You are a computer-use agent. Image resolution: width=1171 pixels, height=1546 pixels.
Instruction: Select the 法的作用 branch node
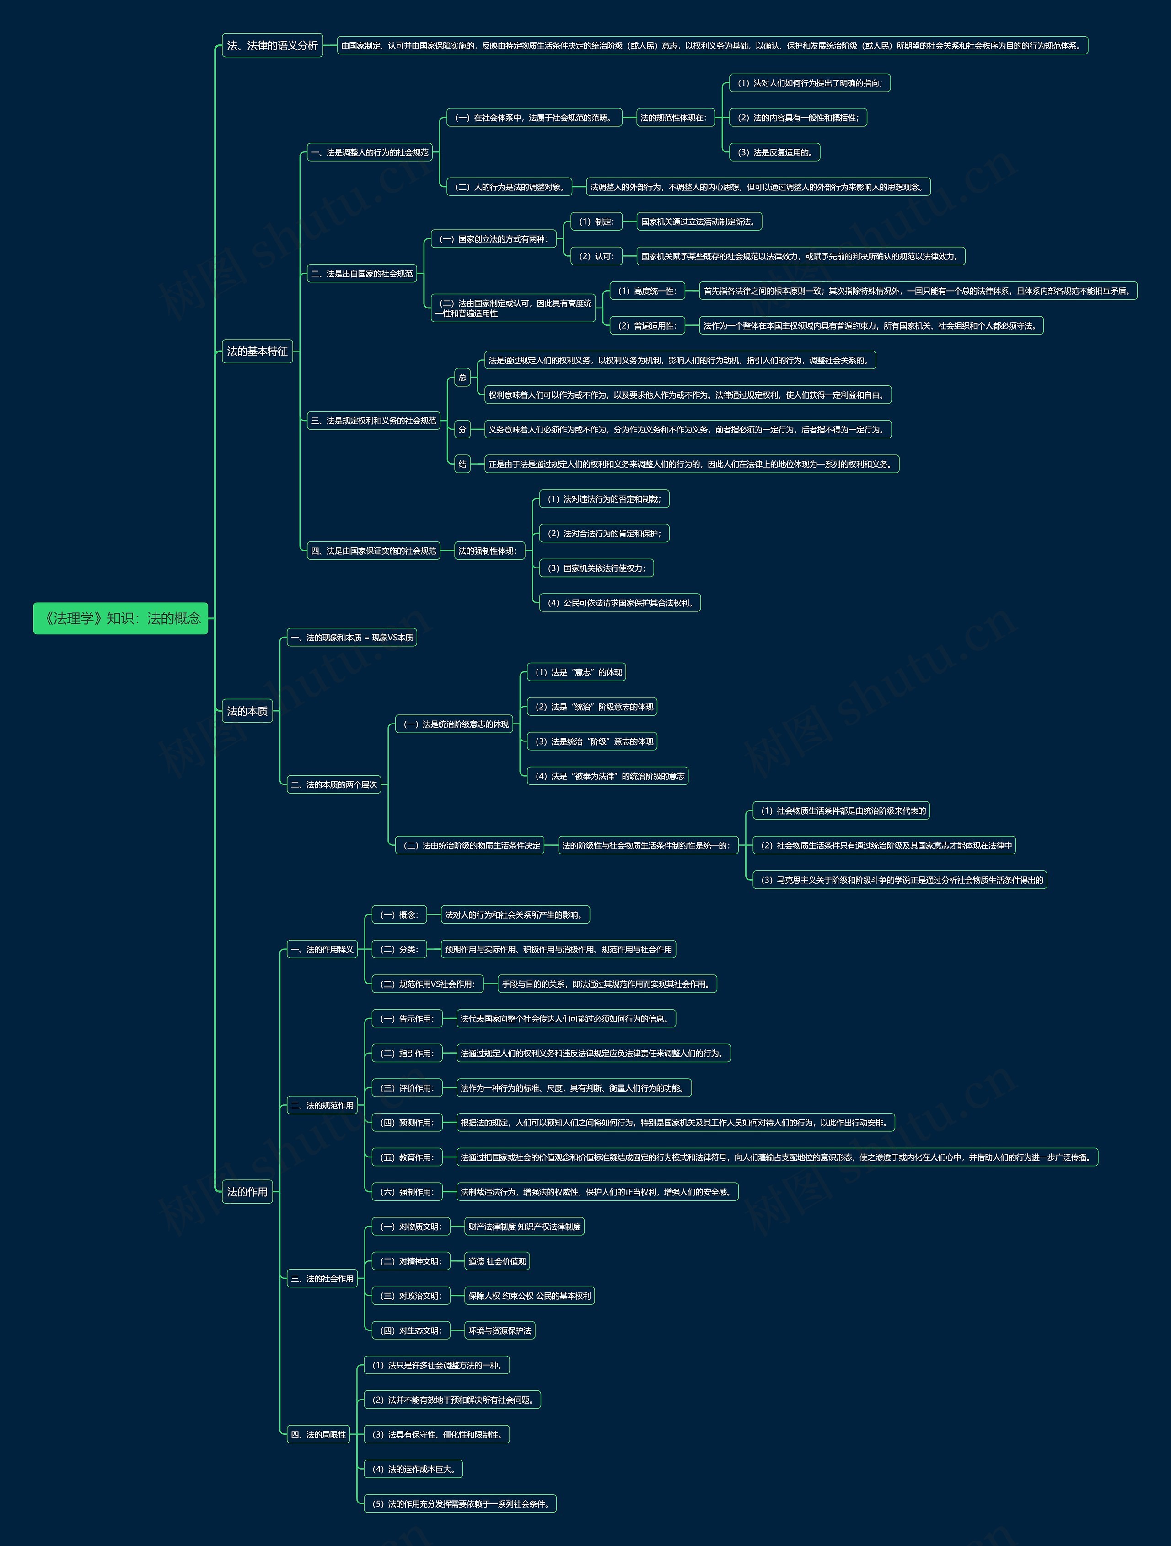click(247, 1192)
